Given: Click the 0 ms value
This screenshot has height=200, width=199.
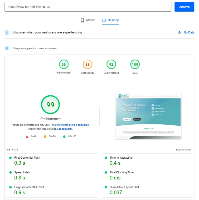Looking at the screenshot, I should coord(115,178).
